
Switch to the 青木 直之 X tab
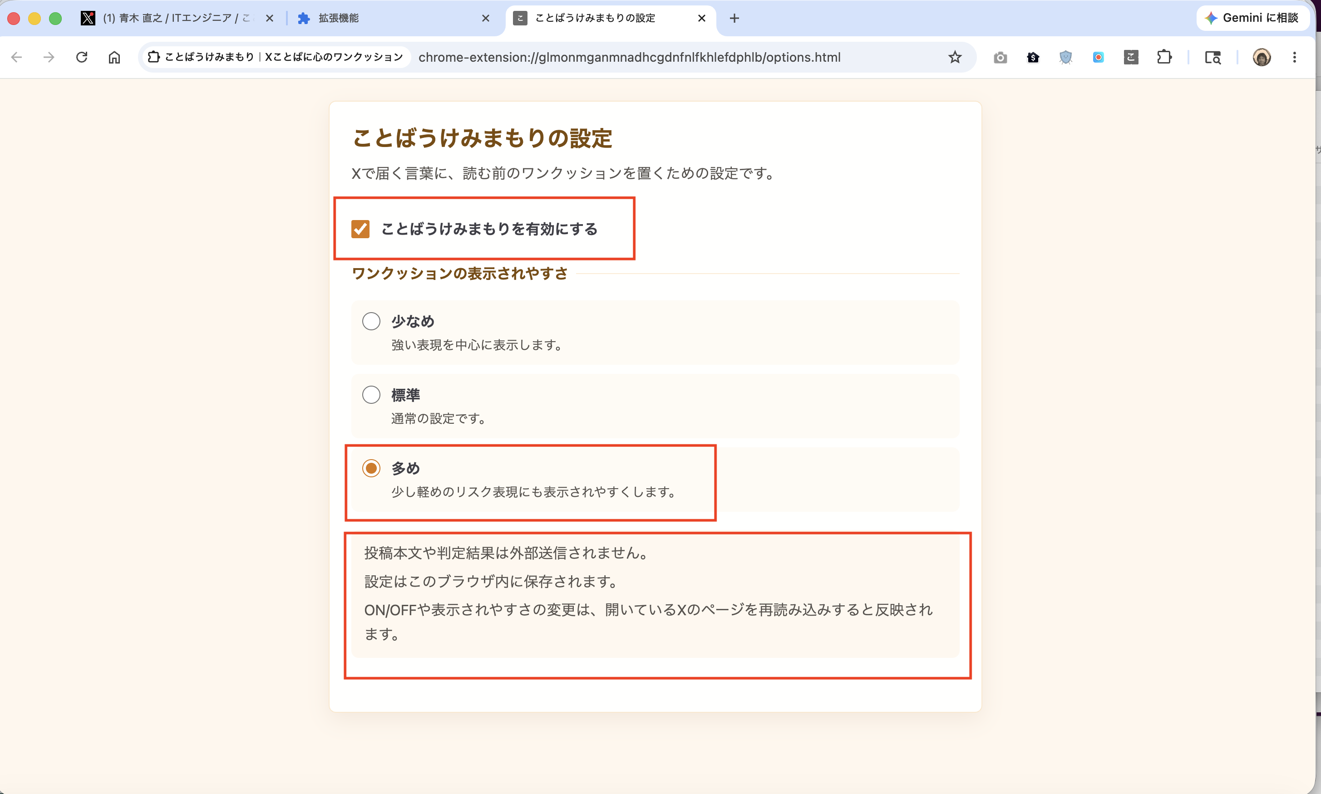pos(177,18)
